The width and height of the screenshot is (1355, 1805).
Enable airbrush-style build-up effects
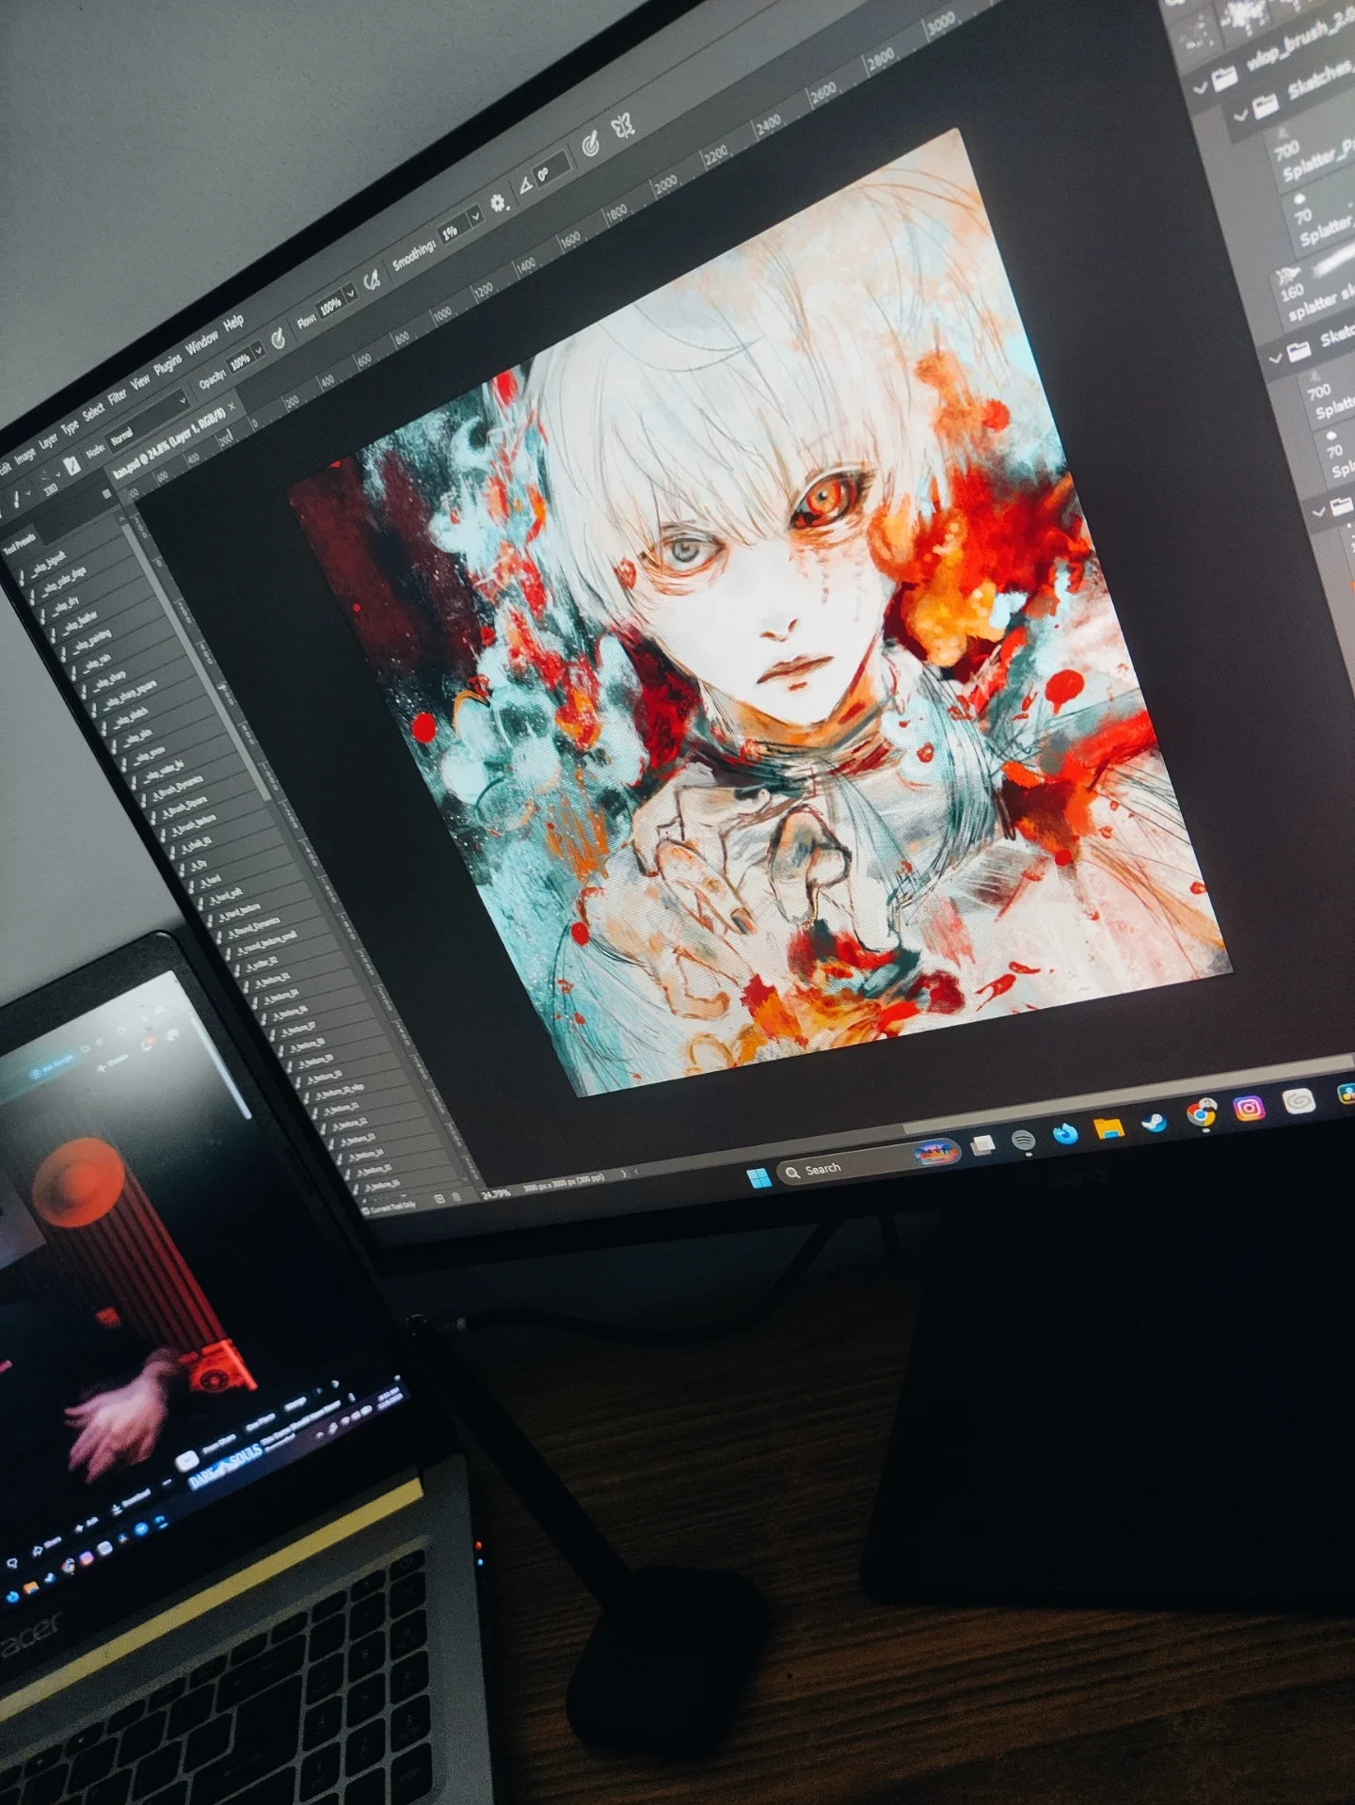coord(372,279)
